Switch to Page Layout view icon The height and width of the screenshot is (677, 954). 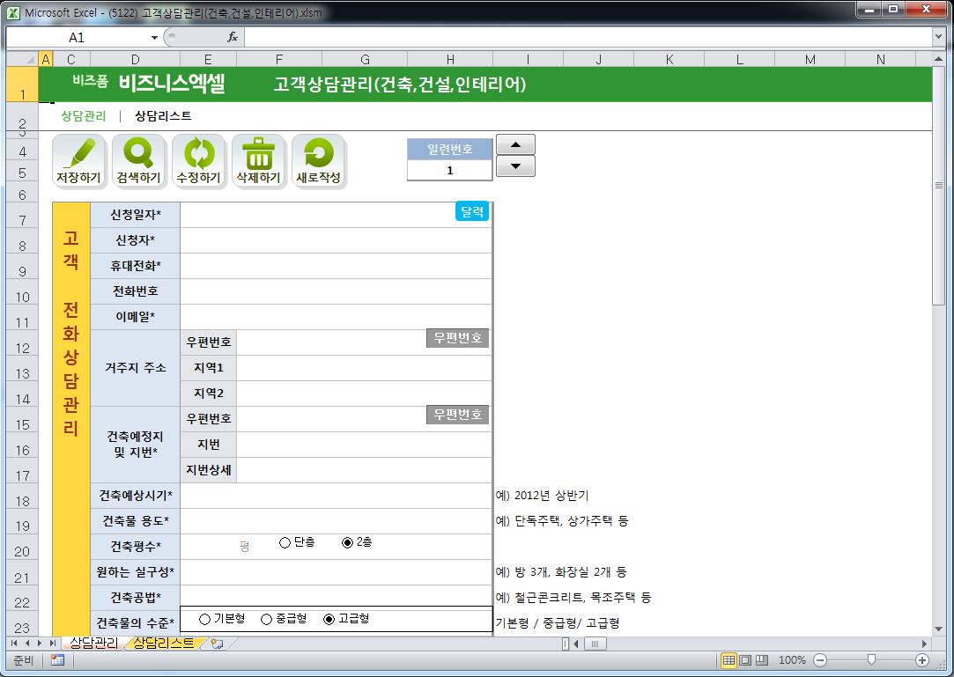(x=745, y=660)
